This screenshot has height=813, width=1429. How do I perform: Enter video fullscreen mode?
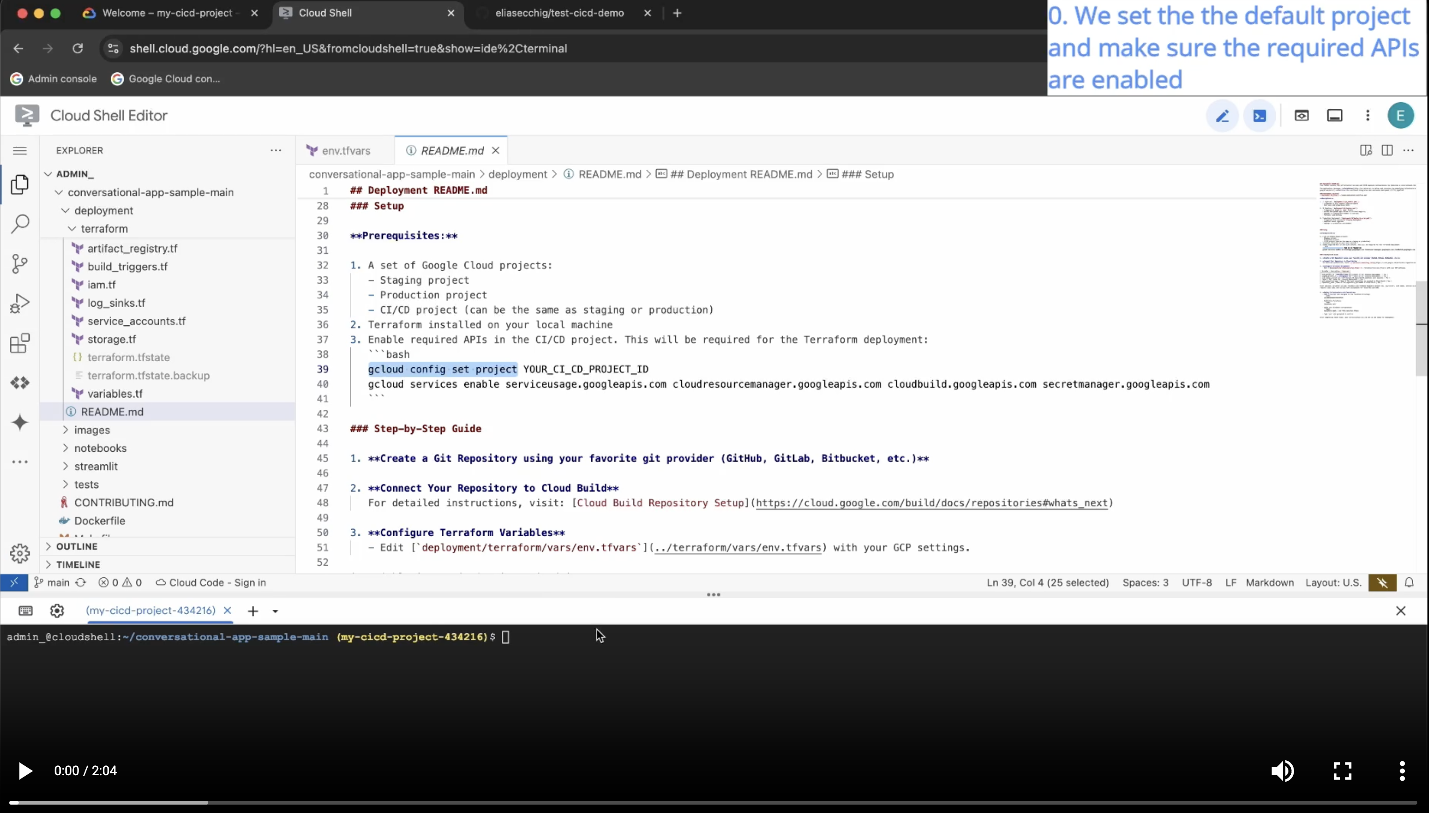tap(1342, 771)
